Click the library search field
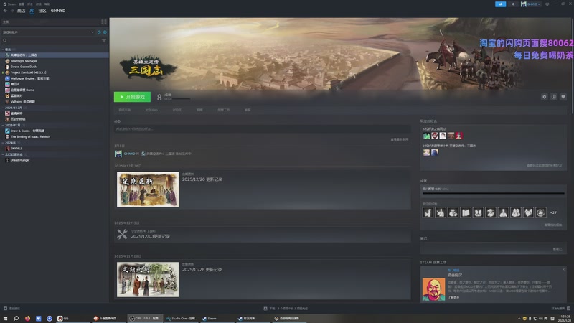574x323 pixels. 50,41
